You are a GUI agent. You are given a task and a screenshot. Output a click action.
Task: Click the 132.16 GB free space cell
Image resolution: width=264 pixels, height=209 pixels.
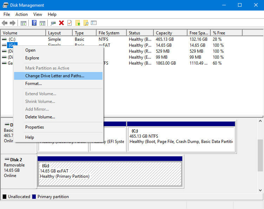click(198, 39)
